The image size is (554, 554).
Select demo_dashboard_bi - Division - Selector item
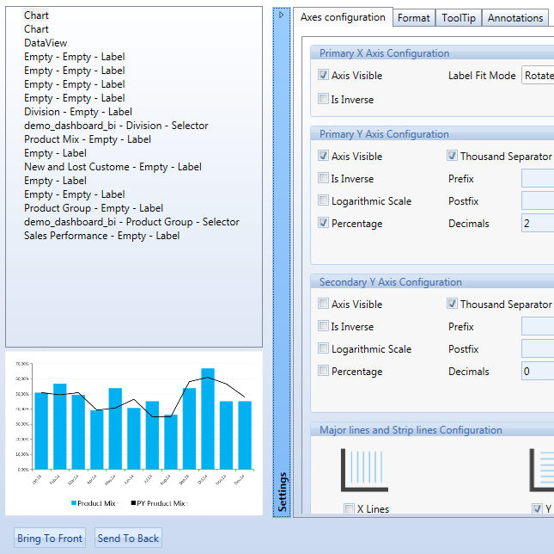point(116,126)
